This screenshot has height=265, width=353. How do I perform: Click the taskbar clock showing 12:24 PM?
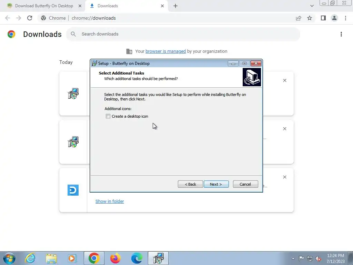tap(335, 258)
